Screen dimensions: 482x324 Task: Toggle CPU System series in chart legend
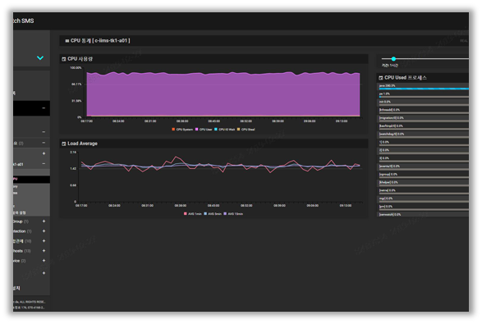pos(182,130)
